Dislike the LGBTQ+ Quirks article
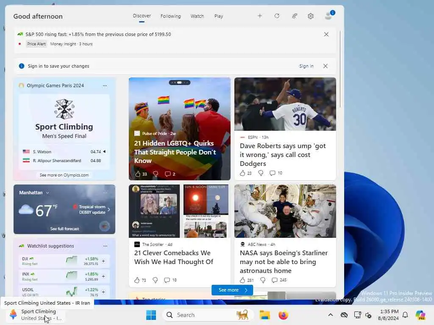This screenshot has width=434, height=325. [156, 174]
